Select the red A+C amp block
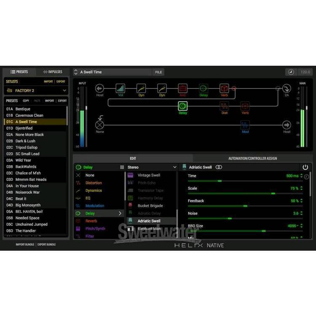 point(182,88)
